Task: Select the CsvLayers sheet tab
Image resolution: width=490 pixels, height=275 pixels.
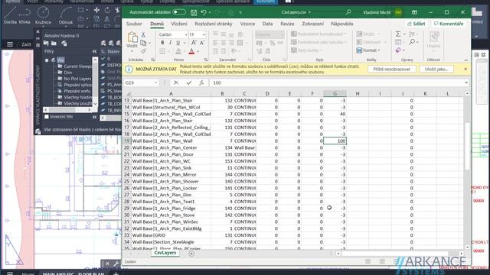Action: click(x=165, y=253)
